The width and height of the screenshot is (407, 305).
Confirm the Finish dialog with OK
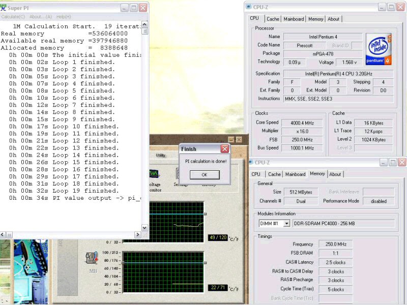click(205, 175)
